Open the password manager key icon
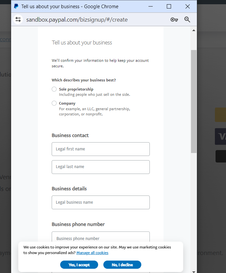226x273 pixels. [174, 20]
